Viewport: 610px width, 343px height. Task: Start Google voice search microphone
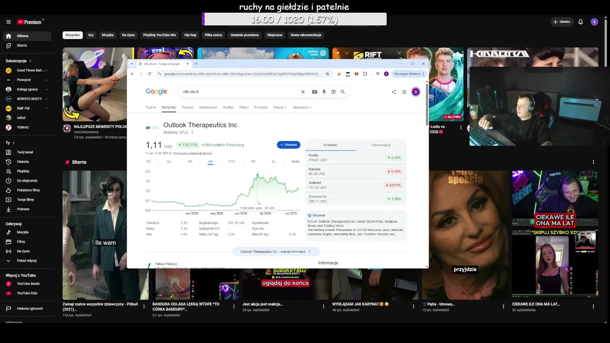tap(324, 92)
